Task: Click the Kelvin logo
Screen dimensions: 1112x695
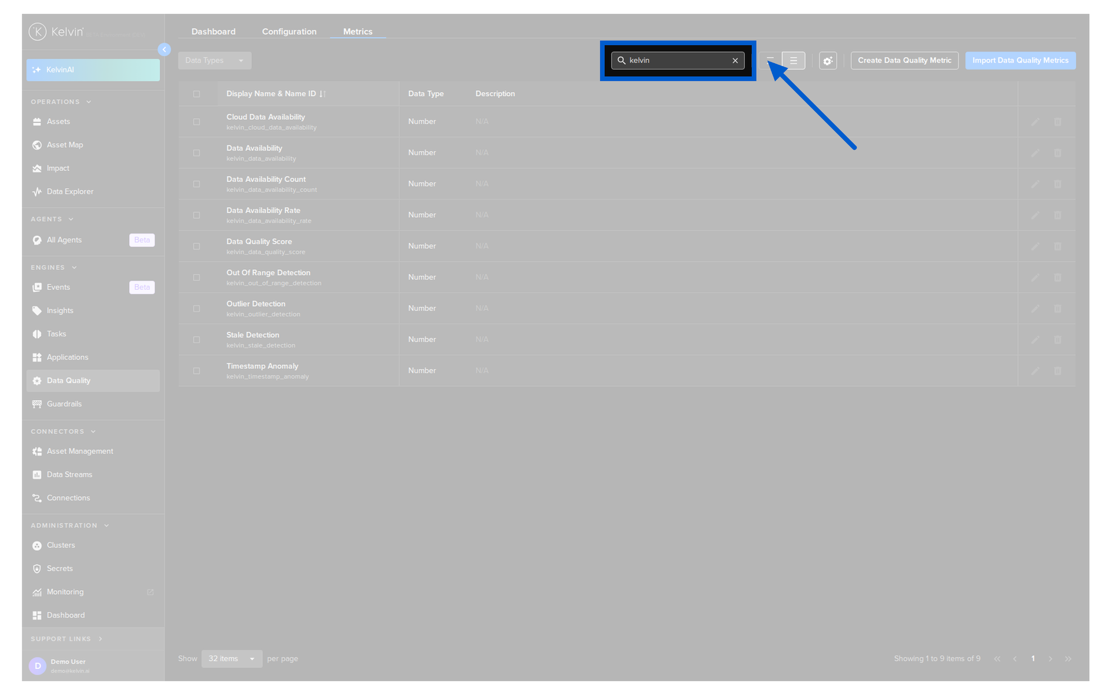Action: click(x=57, y=32)
